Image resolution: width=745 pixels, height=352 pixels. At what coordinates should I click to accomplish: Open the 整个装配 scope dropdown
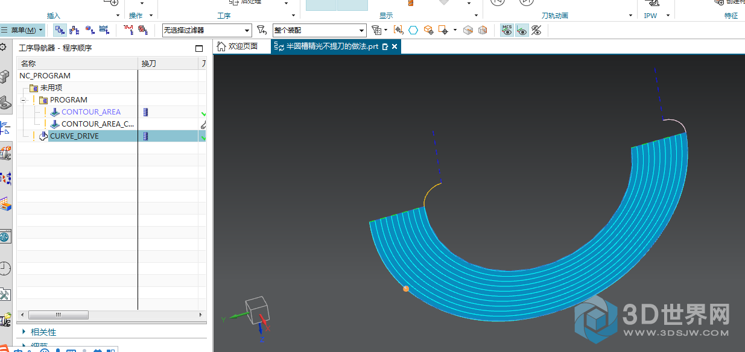pyautogui.click(x=319, y=30)
